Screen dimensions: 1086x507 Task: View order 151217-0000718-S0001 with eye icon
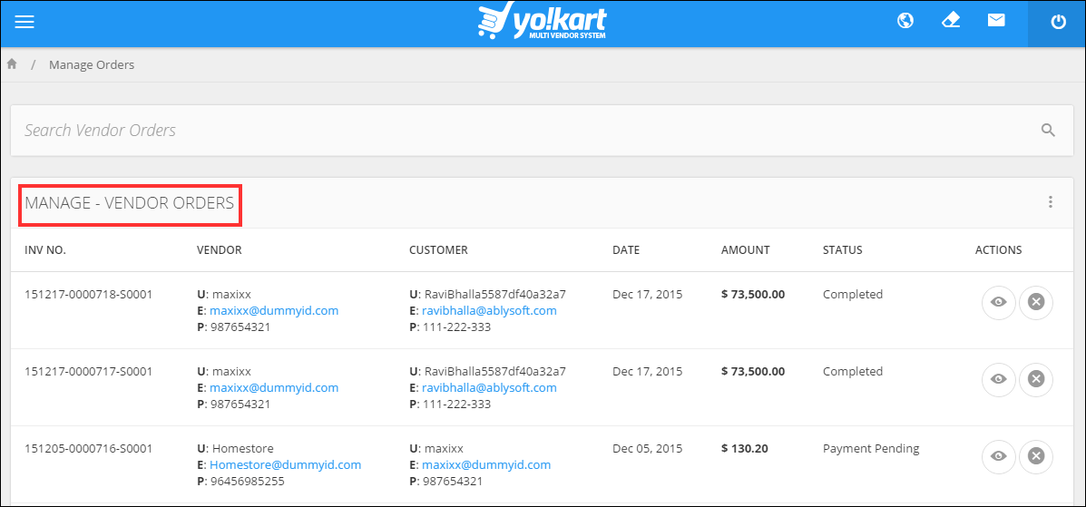(x=998, y=302)
